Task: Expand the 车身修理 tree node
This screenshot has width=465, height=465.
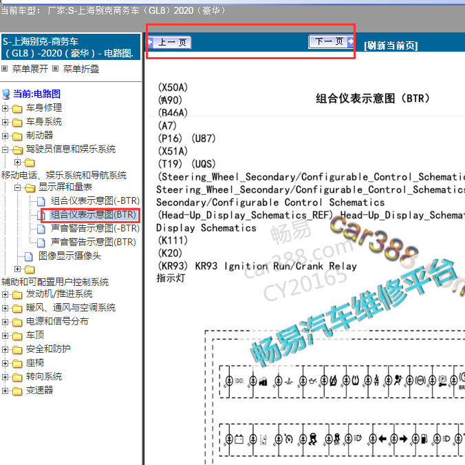Action: tap(5, 108)
